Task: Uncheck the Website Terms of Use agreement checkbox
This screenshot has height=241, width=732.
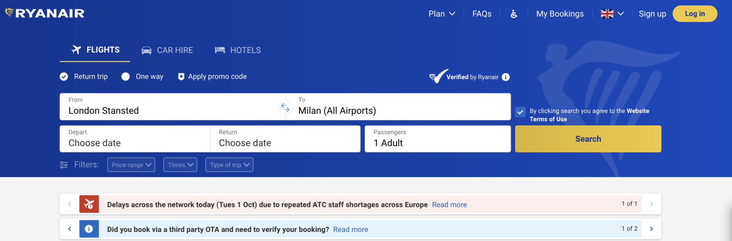Action: [520, 112]
